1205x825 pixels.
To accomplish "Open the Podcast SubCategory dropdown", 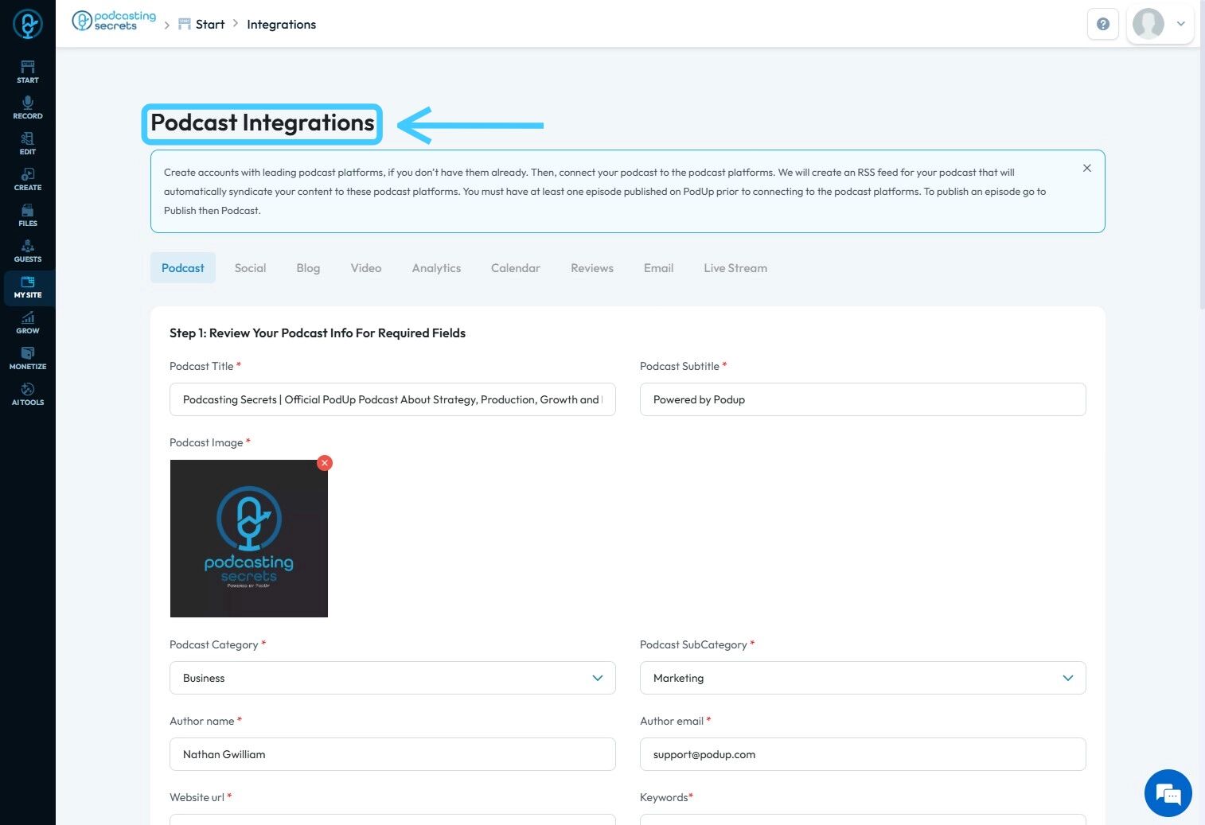I will [863, 678].
